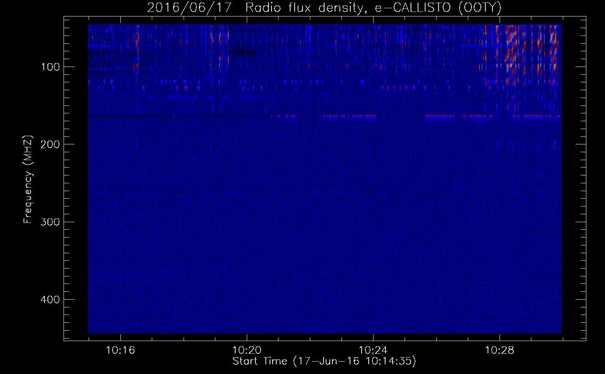Select the 'Frequency (MHZ)' axis label
Screen dimensions: 605x374
(x=28, y=180)
